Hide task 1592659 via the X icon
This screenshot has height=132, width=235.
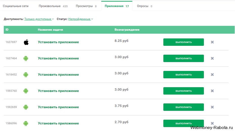(x=212, y=107)
